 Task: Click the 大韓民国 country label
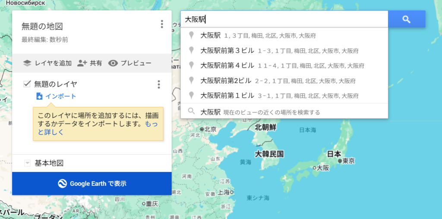(x=269, y=154)
